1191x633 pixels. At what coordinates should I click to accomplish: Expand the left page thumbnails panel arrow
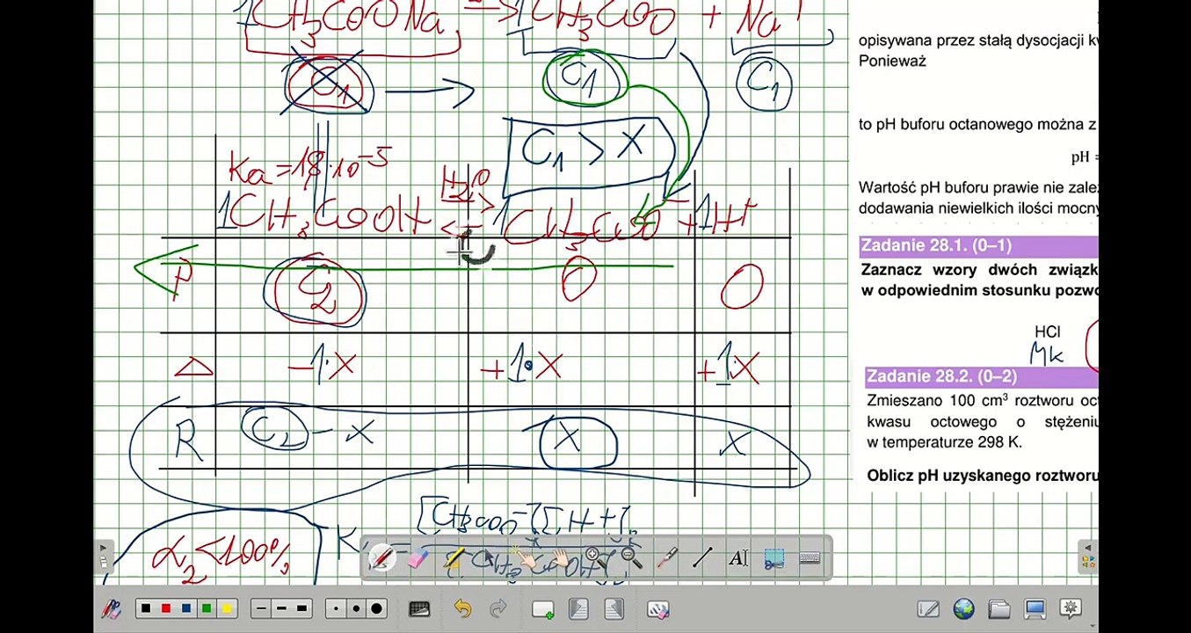103,548
